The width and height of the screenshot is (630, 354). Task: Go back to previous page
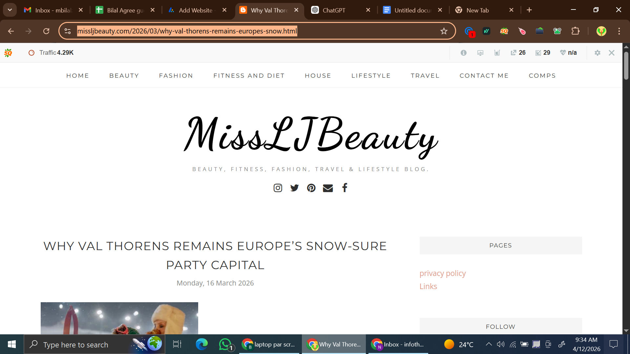point(11,31)
